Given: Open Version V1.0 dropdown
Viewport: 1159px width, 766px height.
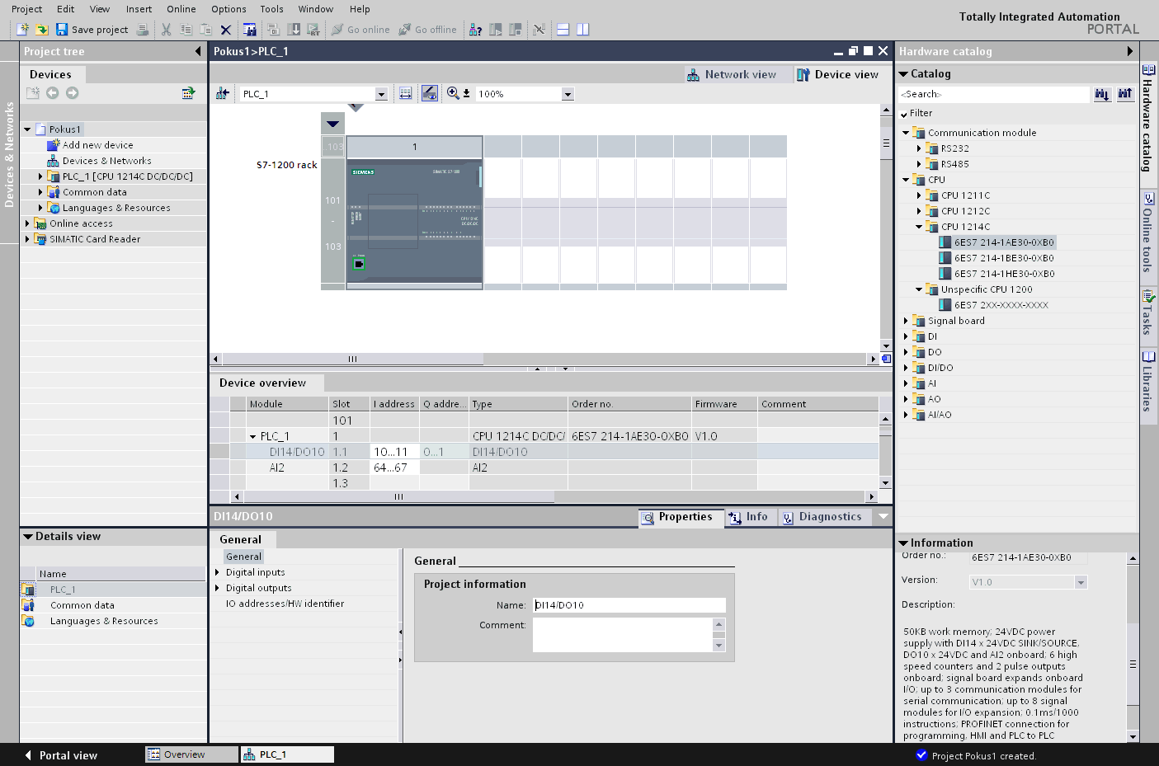Looking at the screenshot, I should pyautogui.click(x=1081, y=582).
